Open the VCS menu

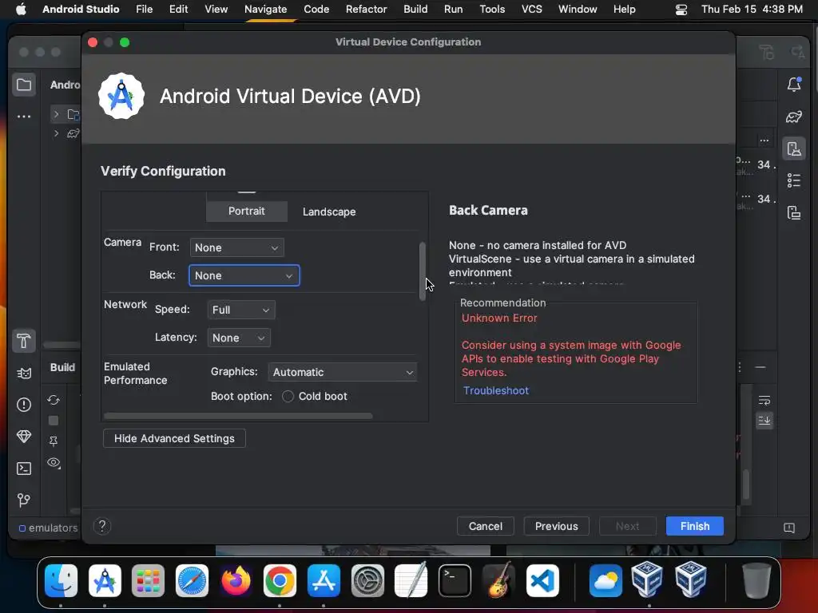click(x=531, y=10)
